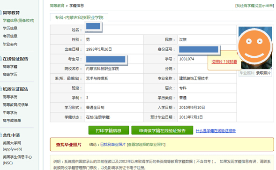Open 学历信息 sidebar link
The width and height of the screenshot is (276, 170).
[x=10, y=28]
